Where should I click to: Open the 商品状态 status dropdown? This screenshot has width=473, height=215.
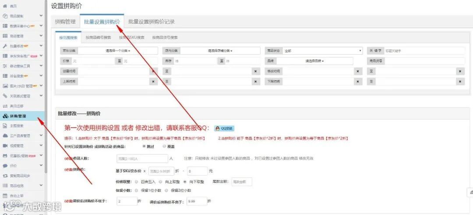tap(323, 51)
